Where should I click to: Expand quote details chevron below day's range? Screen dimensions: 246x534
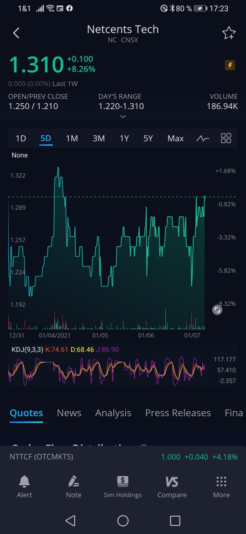tap(123, 116)
